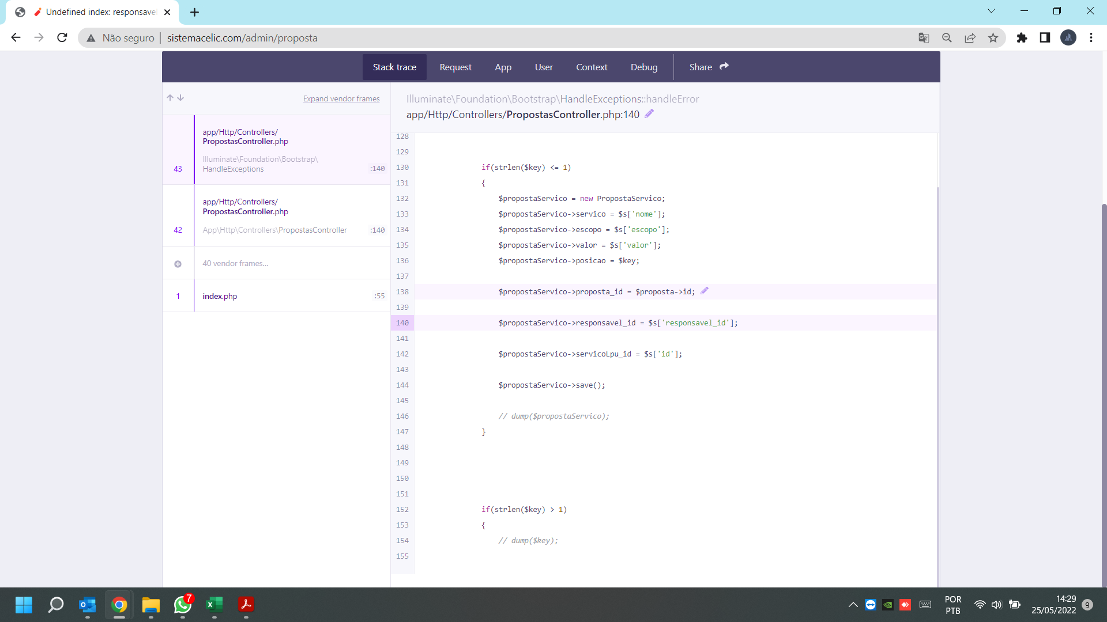Toggle the Chrome side panel

1045,38
